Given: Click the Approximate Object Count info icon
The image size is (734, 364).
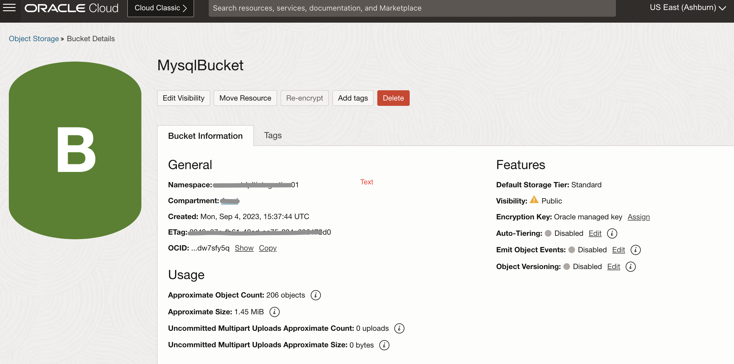Looking at the screenshot, I should point(315,295).
